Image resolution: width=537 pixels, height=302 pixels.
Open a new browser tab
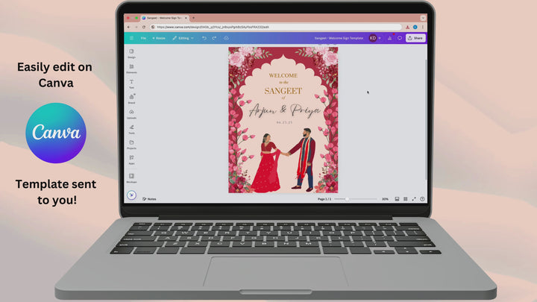coord(193,18)
